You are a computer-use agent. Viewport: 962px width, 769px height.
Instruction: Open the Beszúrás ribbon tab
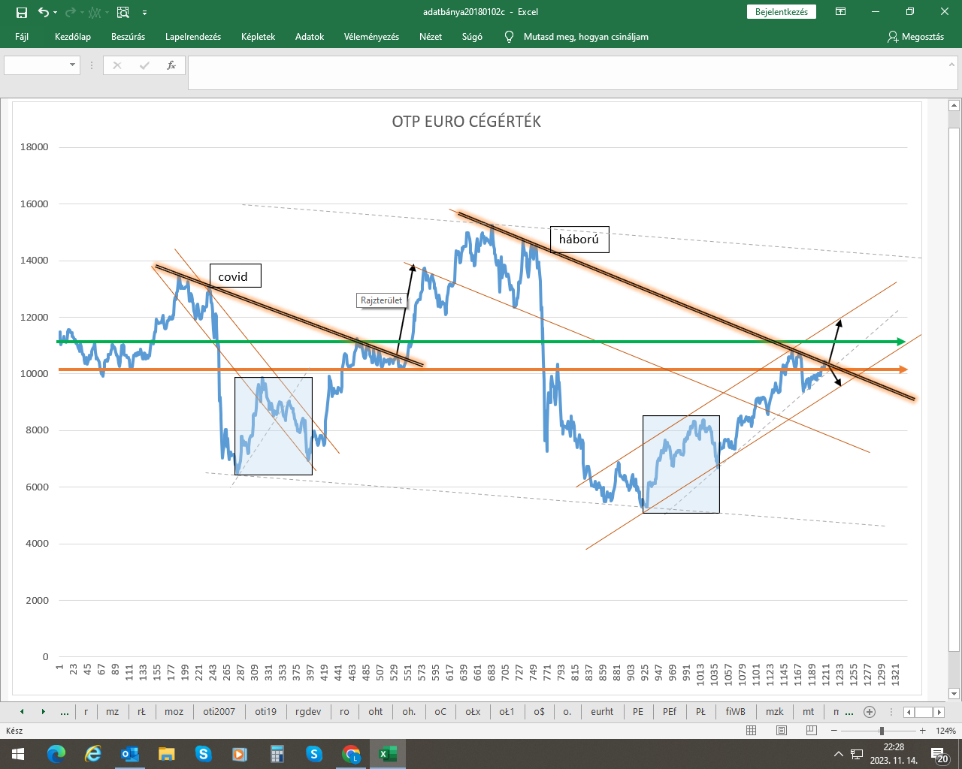click(x=128, y=37)
